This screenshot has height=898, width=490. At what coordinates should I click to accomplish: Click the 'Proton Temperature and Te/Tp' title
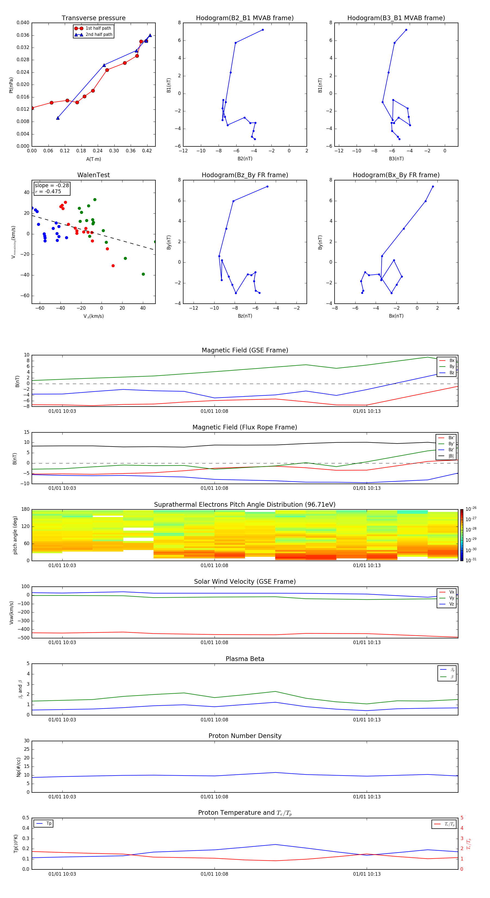tap(245, 813)
